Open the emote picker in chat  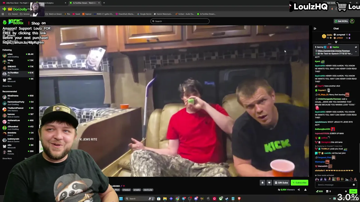(354, 185)
